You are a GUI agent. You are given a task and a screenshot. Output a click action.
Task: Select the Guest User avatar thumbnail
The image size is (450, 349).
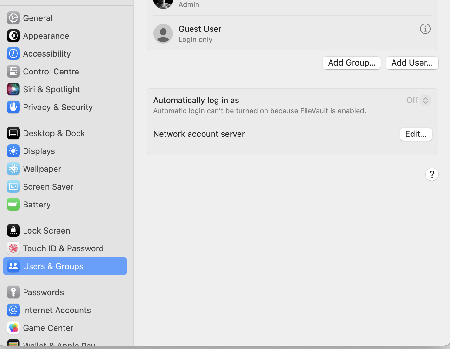[x=163, y=33]
